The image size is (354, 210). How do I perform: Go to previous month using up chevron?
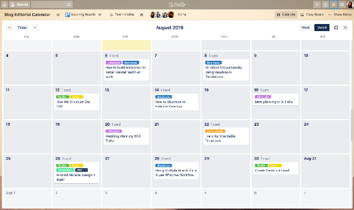coord(9,28)
